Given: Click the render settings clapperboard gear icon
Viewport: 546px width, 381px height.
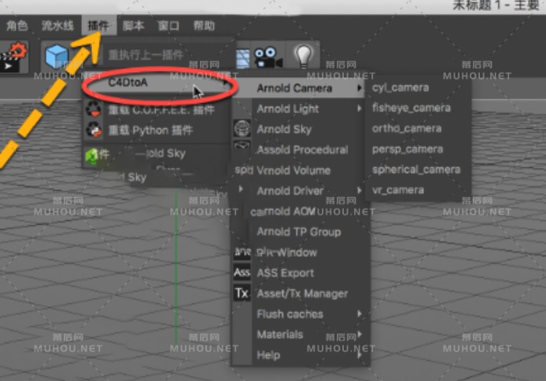Looking at the screenshot, I should (13, 57).
